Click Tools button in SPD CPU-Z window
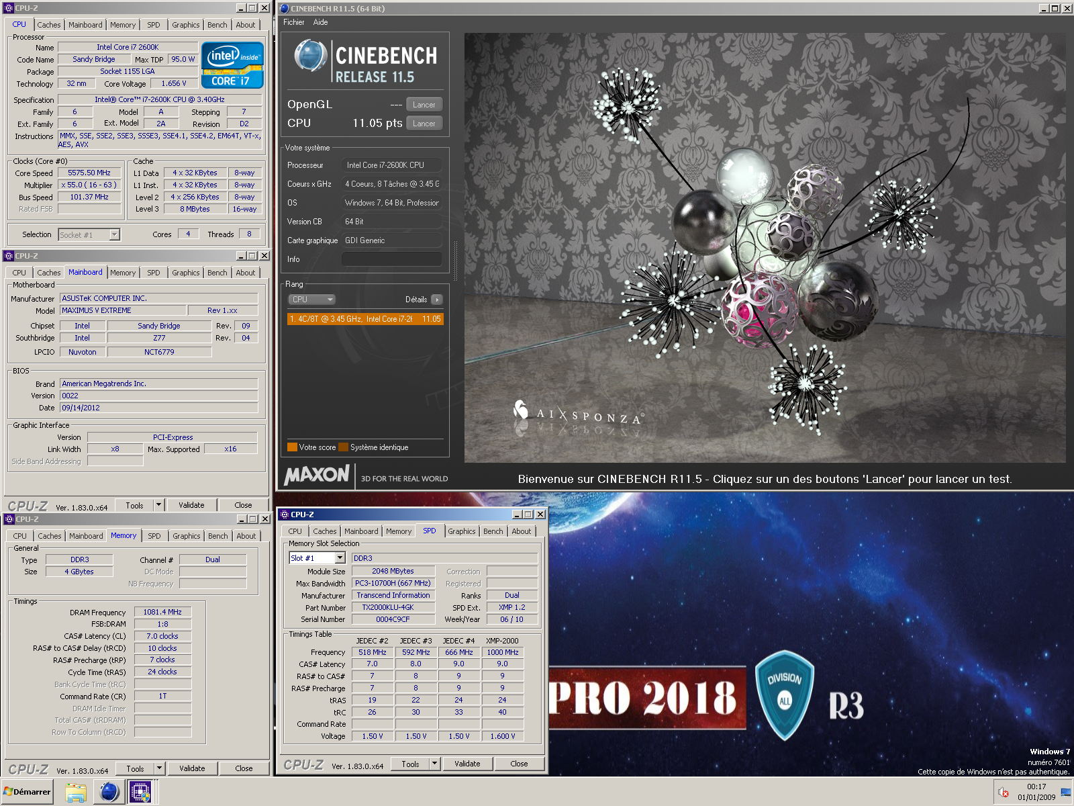1074x806 pixels. [x=410, y=764]
